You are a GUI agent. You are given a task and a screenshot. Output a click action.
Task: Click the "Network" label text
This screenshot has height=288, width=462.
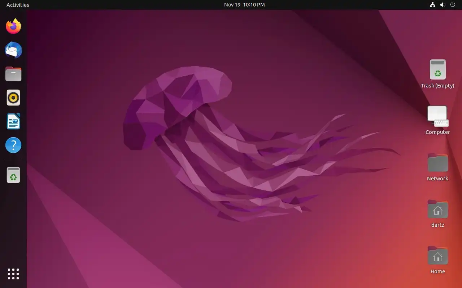[437, 179]
